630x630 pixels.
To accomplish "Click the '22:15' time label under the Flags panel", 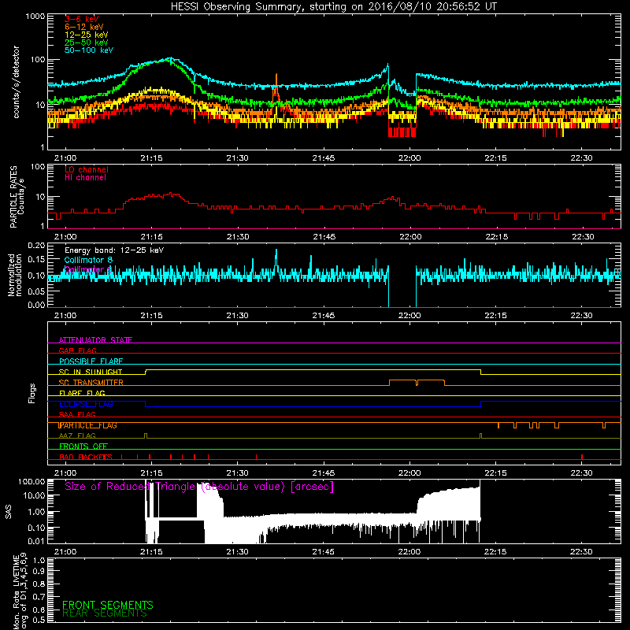I will (495, 473).
